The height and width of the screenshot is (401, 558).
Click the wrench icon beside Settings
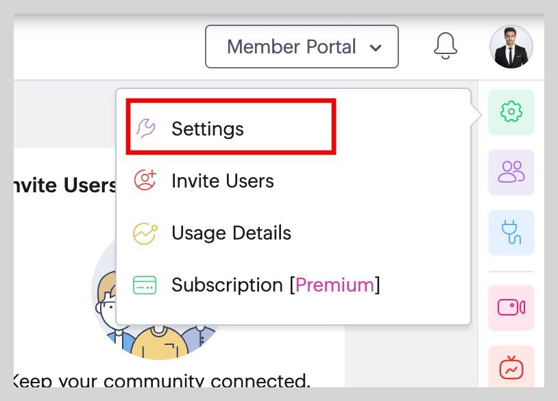(145, 129)
